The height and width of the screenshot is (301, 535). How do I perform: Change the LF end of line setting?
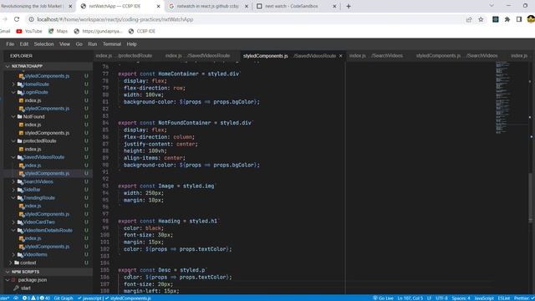pyautogui.click(x=429, y=298)
